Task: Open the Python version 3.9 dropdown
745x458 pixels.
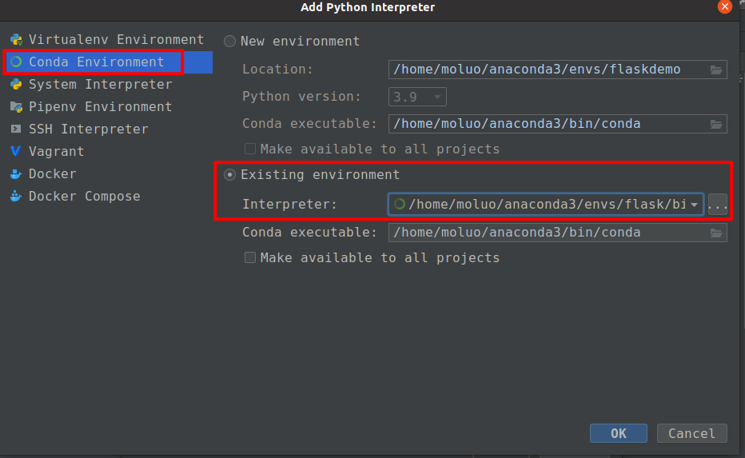Action: click(417, 97)
